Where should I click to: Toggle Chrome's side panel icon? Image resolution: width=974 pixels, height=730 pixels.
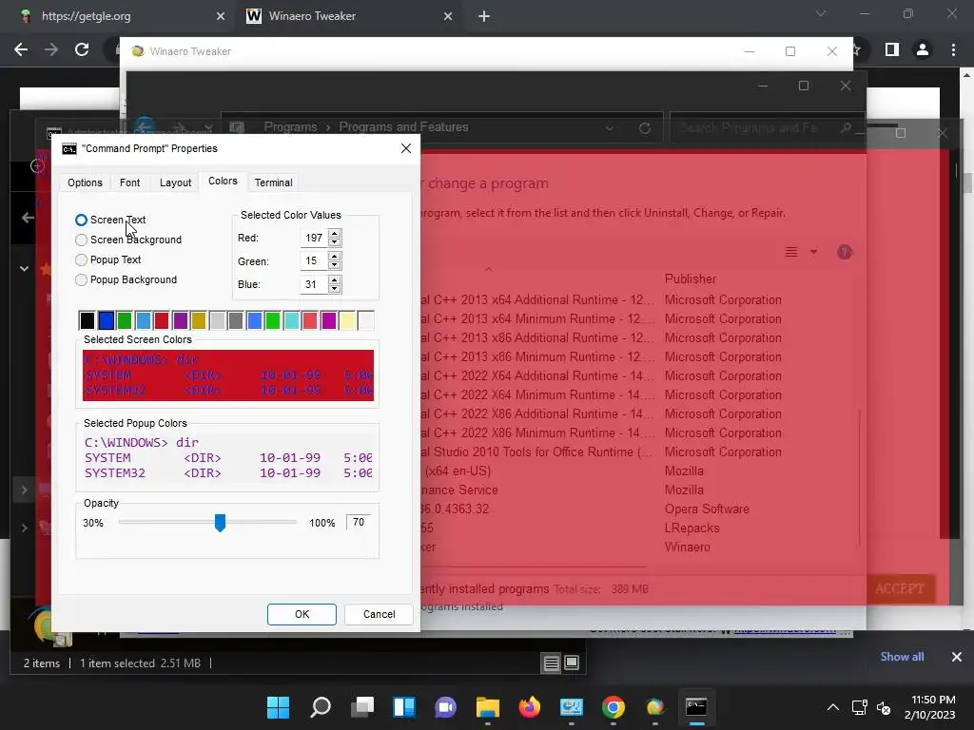click(x=892, y=49)
